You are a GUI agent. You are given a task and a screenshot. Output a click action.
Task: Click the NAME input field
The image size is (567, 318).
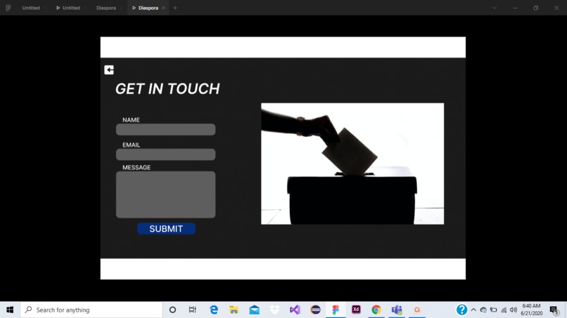pos(165,130)
